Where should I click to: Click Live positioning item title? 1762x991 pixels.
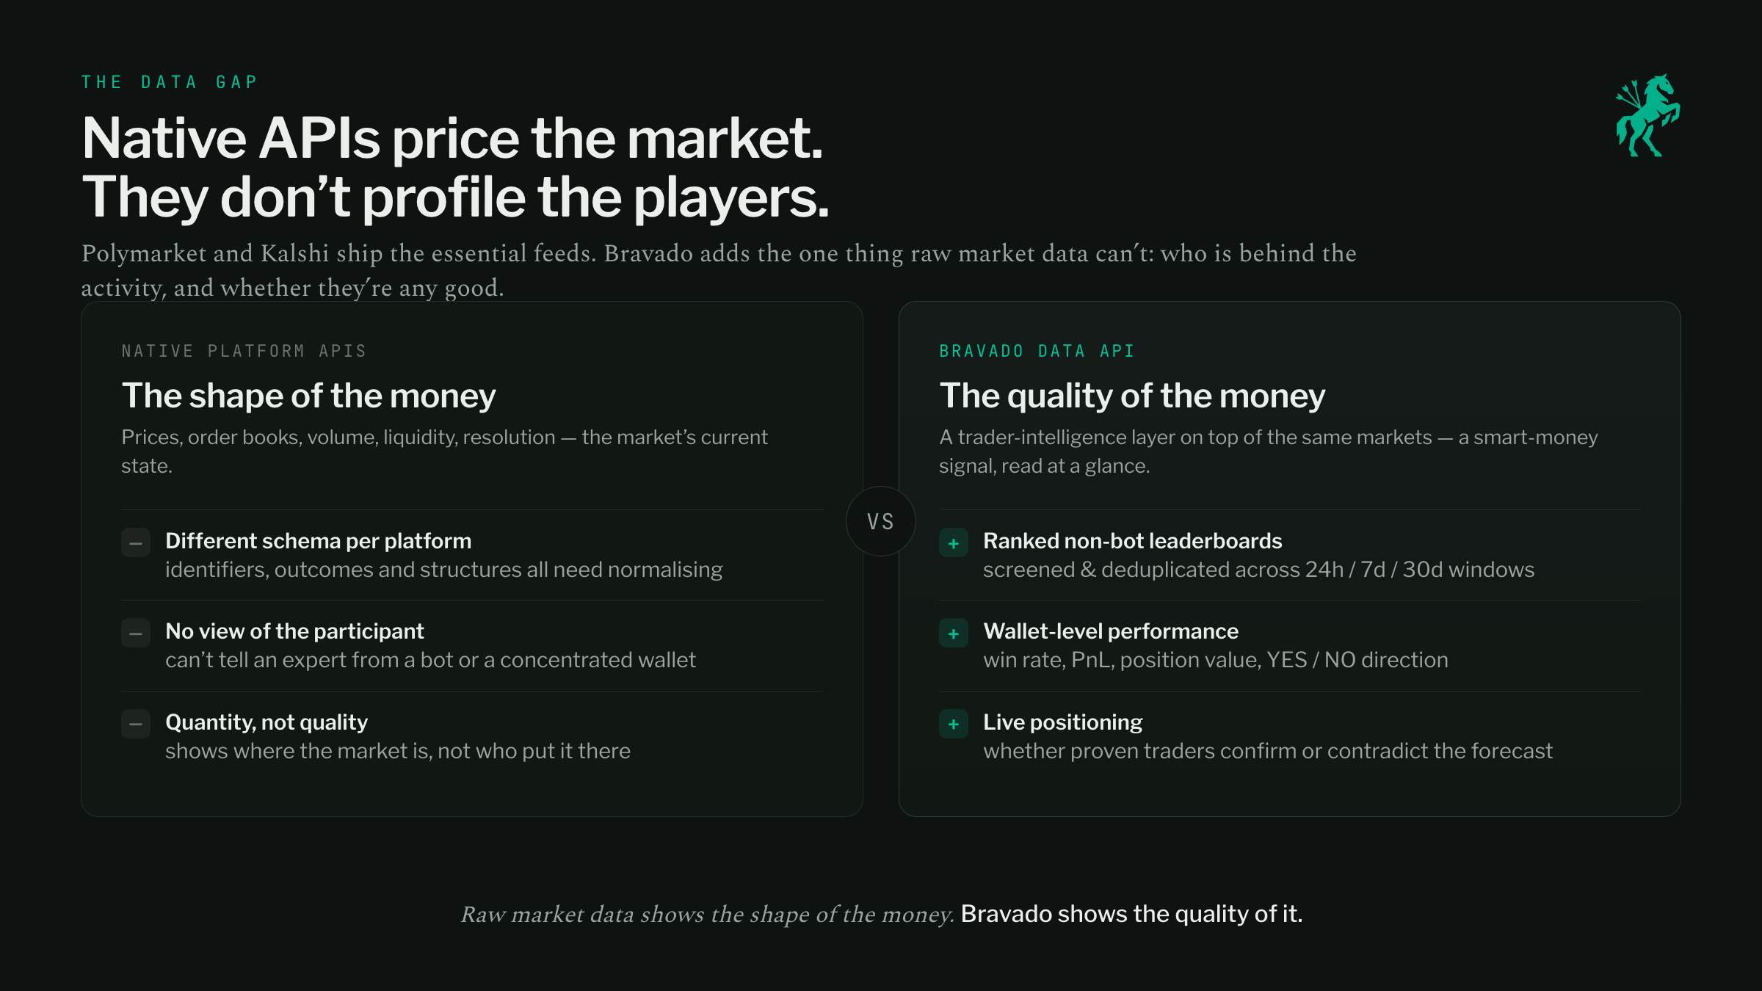coord(1062,722)
